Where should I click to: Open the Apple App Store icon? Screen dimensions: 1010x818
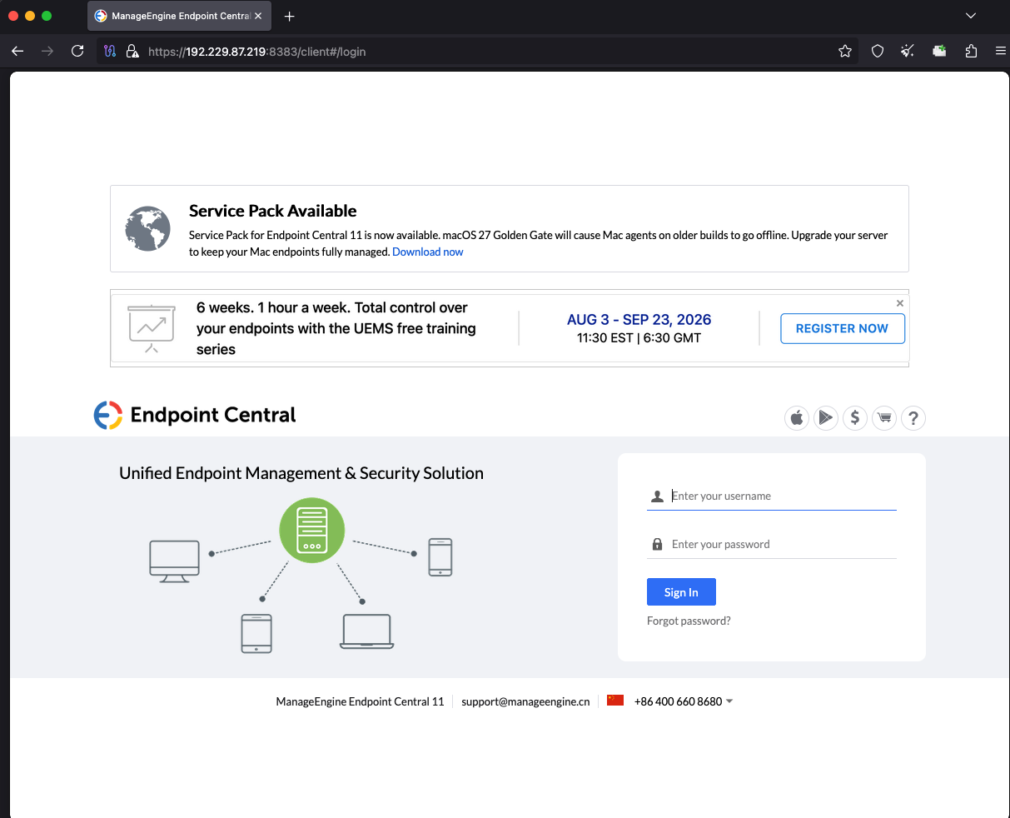pos(797,417)
